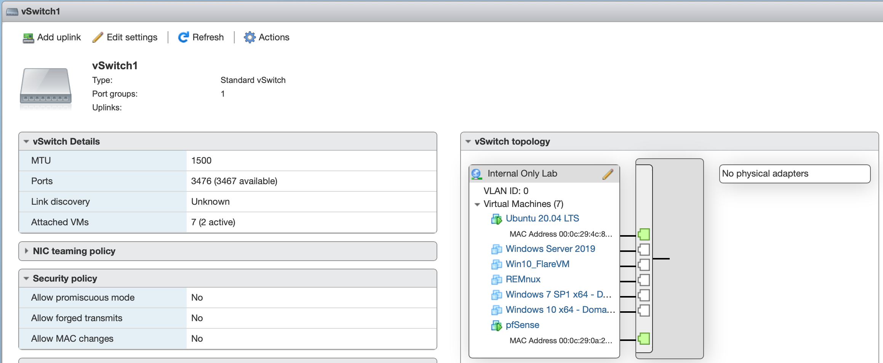
Task: Click the Uplinks: label
Action: pyautogui.click(x=107, y=108)
